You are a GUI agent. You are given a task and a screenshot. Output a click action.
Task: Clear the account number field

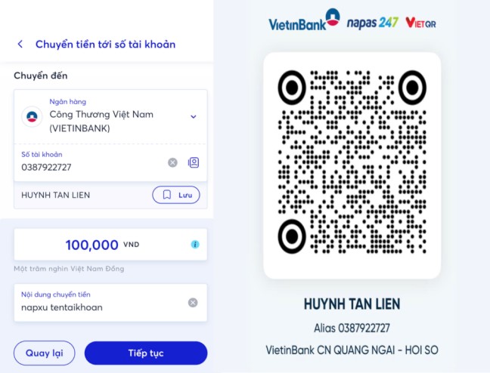(x=172, y=162)
